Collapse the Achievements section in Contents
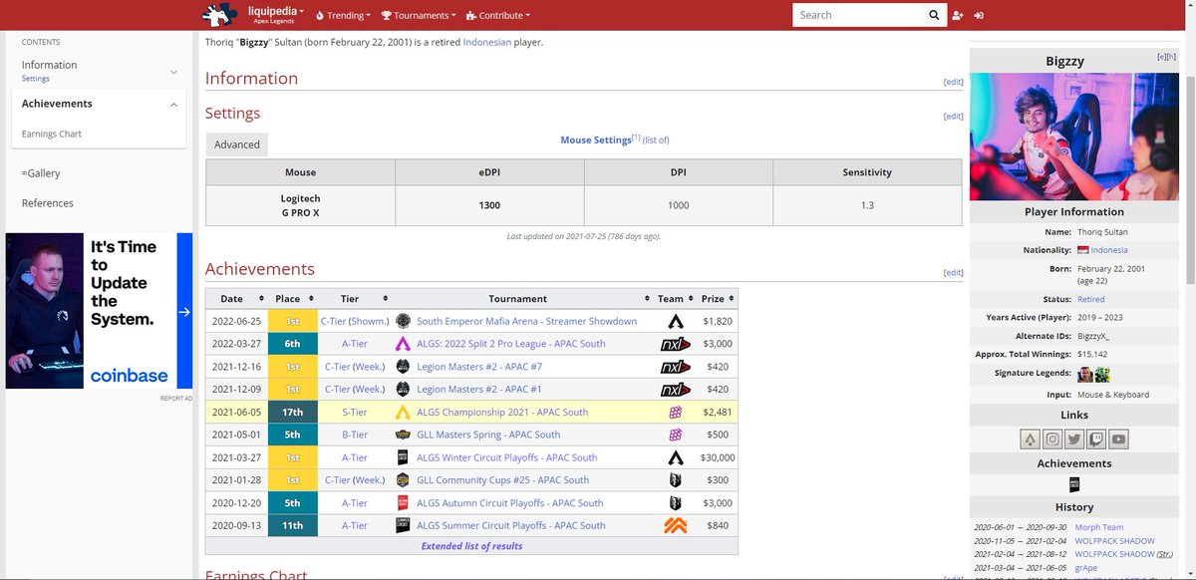 [173, 103]
